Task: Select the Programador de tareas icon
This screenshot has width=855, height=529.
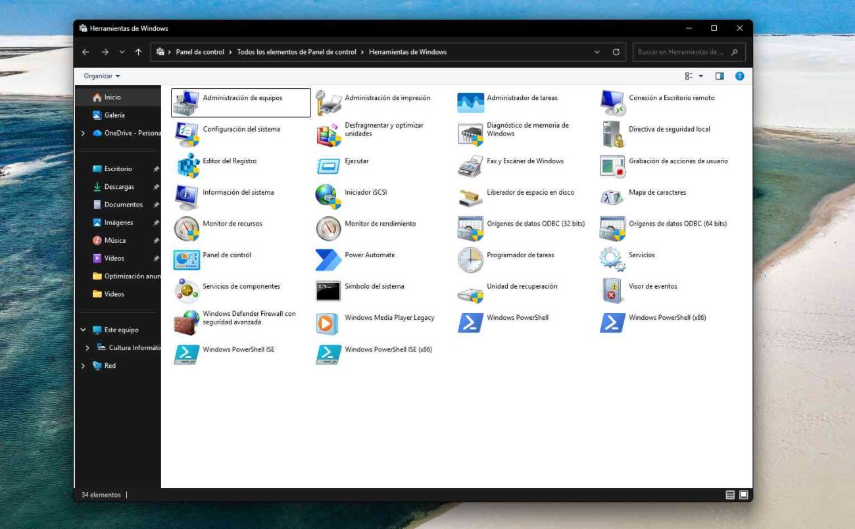Action: click(471, 260)
